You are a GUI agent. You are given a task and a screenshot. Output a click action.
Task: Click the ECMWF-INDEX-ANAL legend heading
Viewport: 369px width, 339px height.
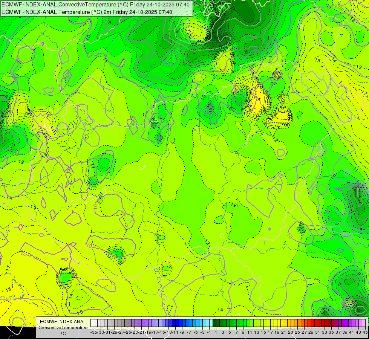[x=63, y=322]
